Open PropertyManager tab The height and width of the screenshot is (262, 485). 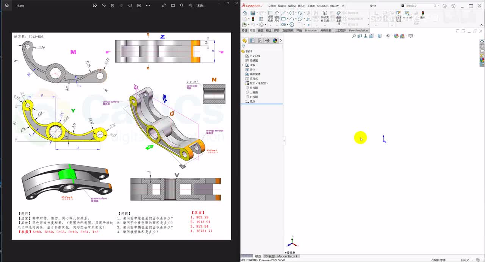(252, 41)
